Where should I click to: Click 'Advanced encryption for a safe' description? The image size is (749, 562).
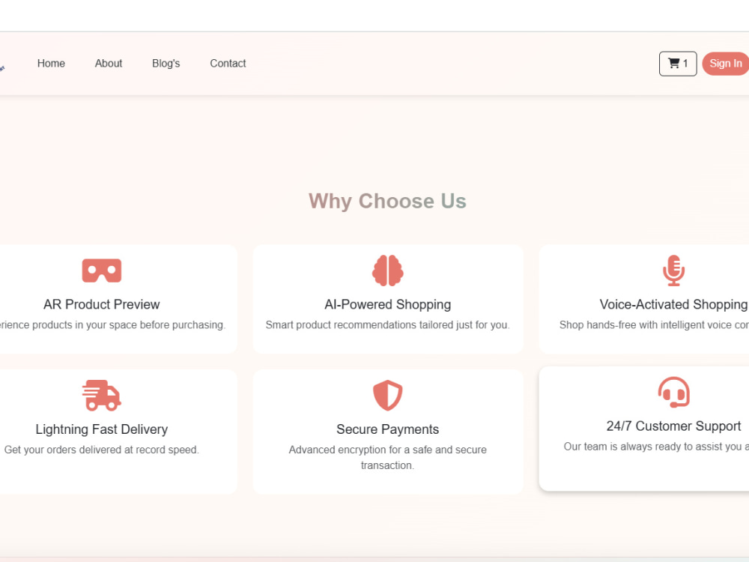point(388,457)
